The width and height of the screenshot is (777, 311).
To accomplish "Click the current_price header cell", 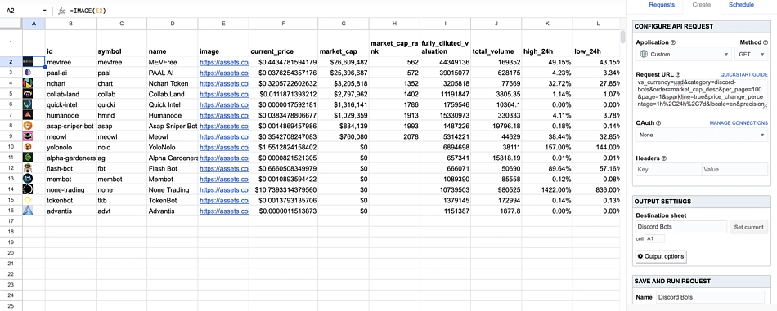I will point(284,43).
